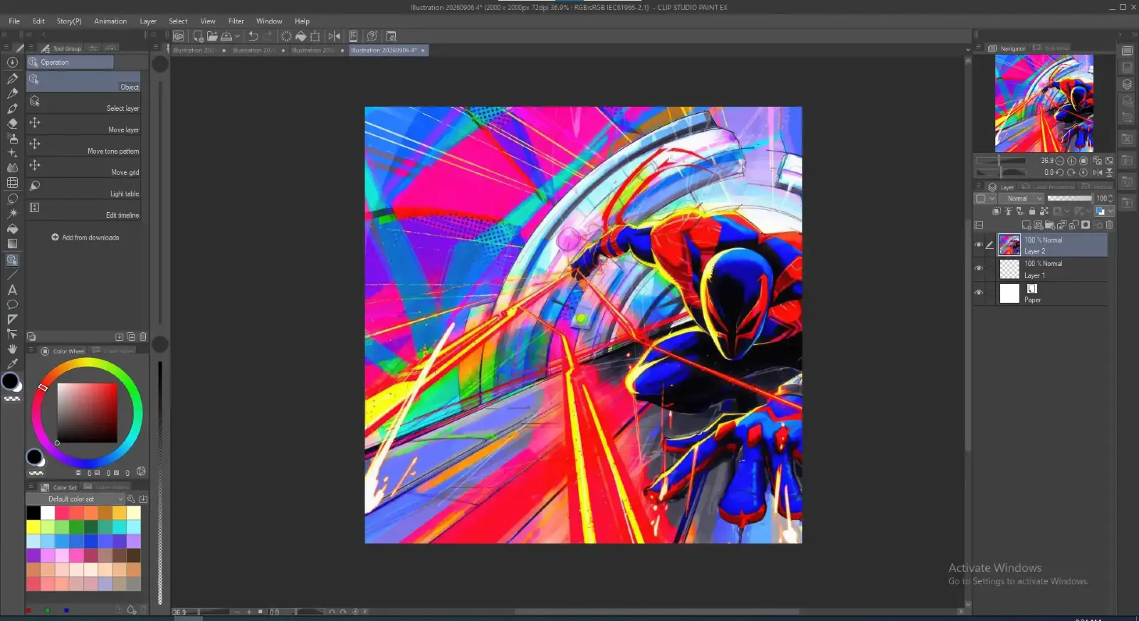Select the Edit timeline sub tool
The image size is (1139, 621).
point(84,210)
